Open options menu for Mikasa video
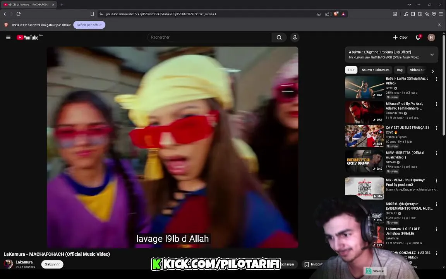446x279 pixels. tap(436, 104)
